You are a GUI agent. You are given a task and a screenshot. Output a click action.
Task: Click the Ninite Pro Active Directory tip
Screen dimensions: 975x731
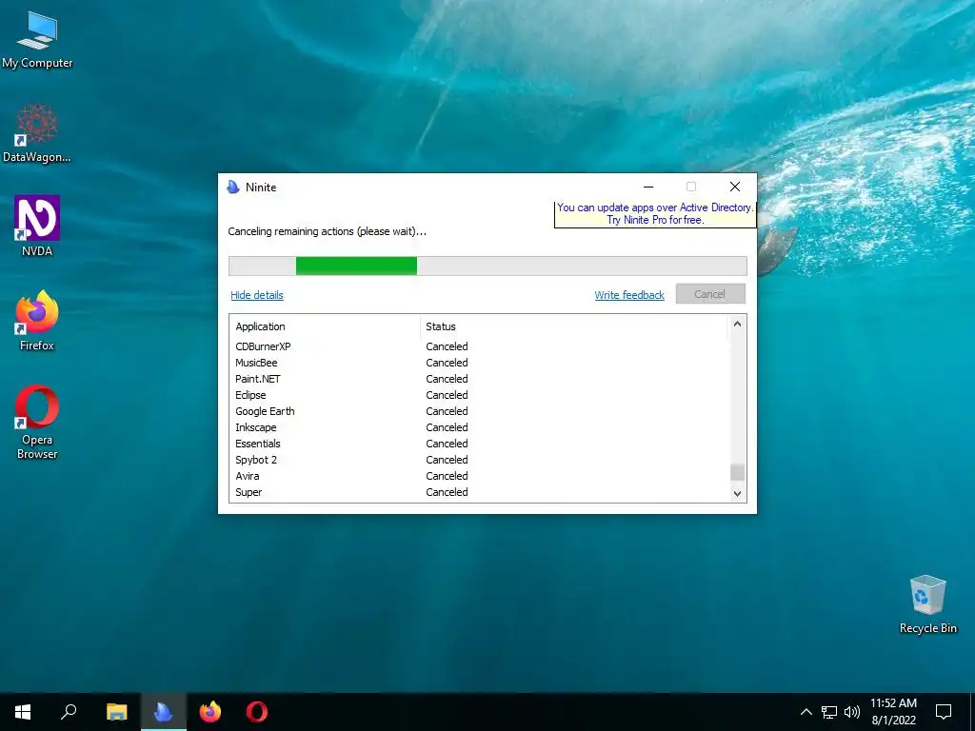point(655,214)
